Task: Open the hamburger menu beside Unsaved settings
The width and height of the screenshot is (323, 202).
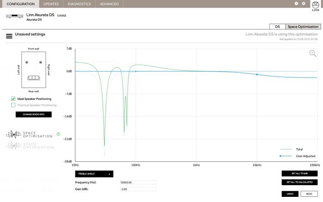Action: pyautogui.click(x=9, y=36)
